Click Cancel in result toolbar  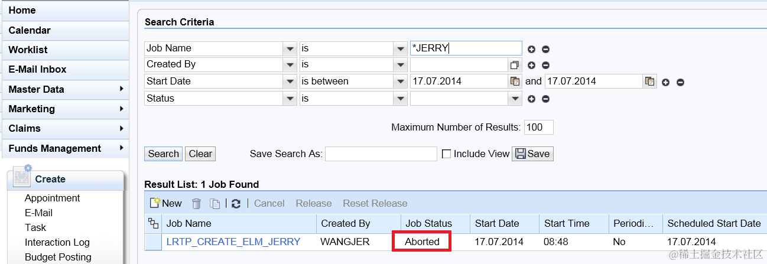pos(269,203)
